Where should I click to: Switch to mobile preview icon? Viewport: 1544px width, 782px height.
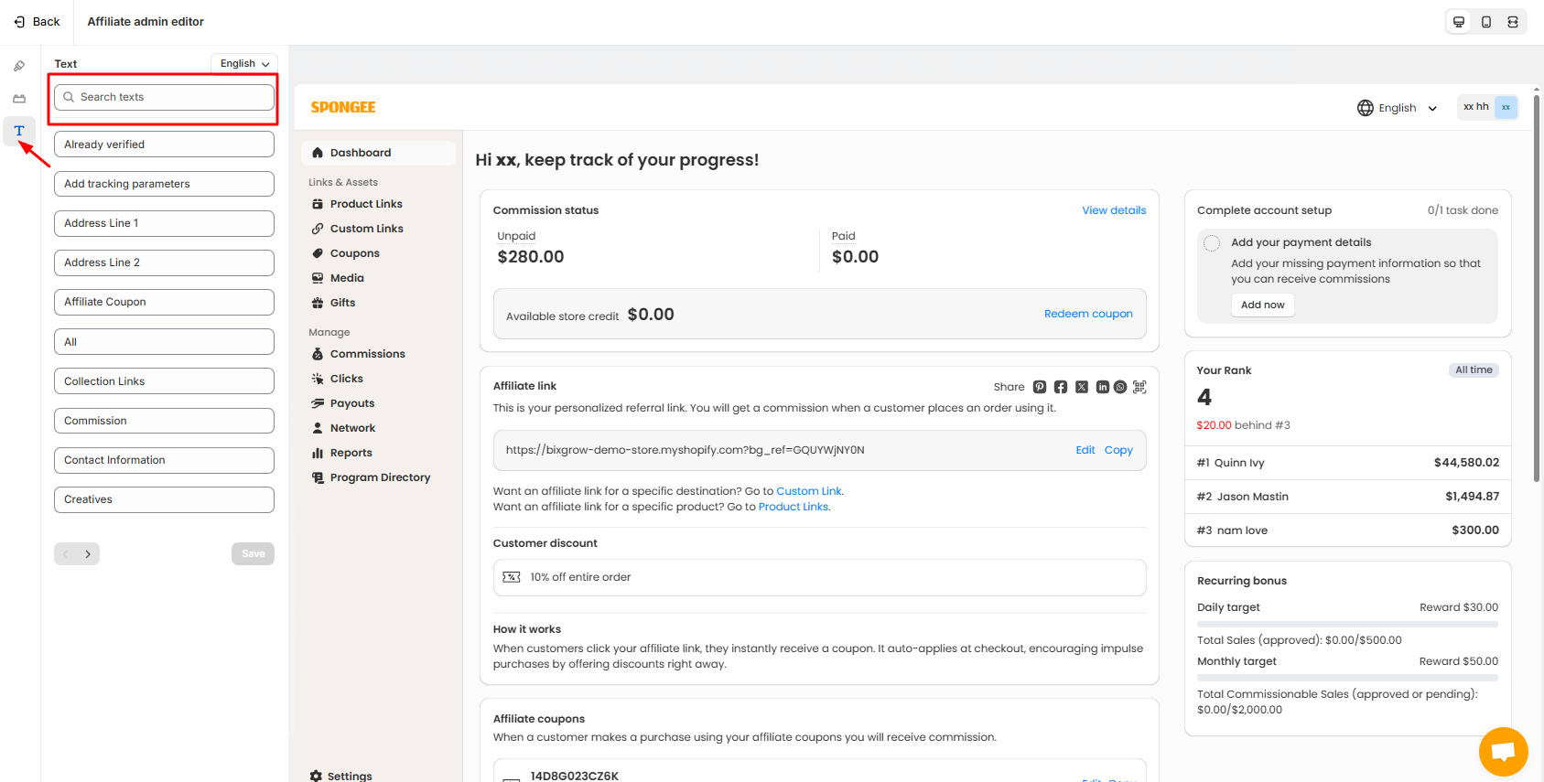click(x=1485, y=22)
